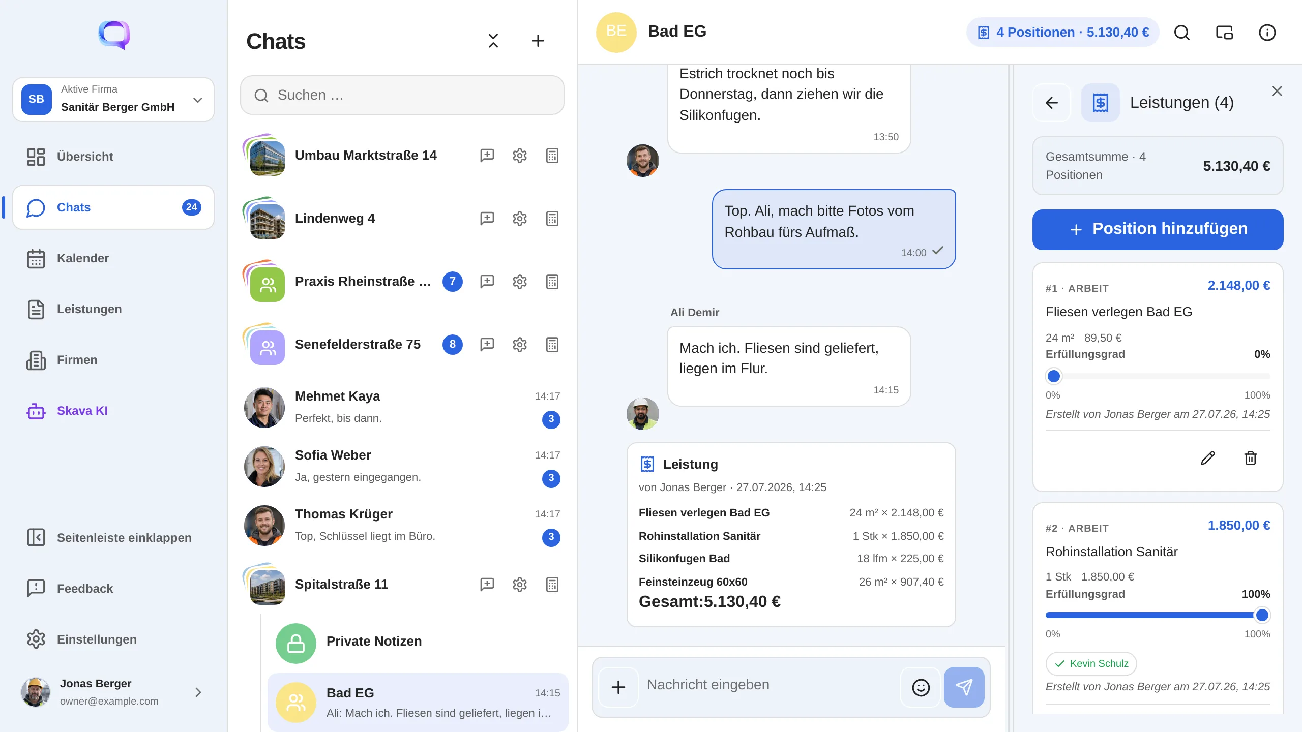Open Feedback from the sidebar
Screen dimensions: 1302x732
(113, 589)
